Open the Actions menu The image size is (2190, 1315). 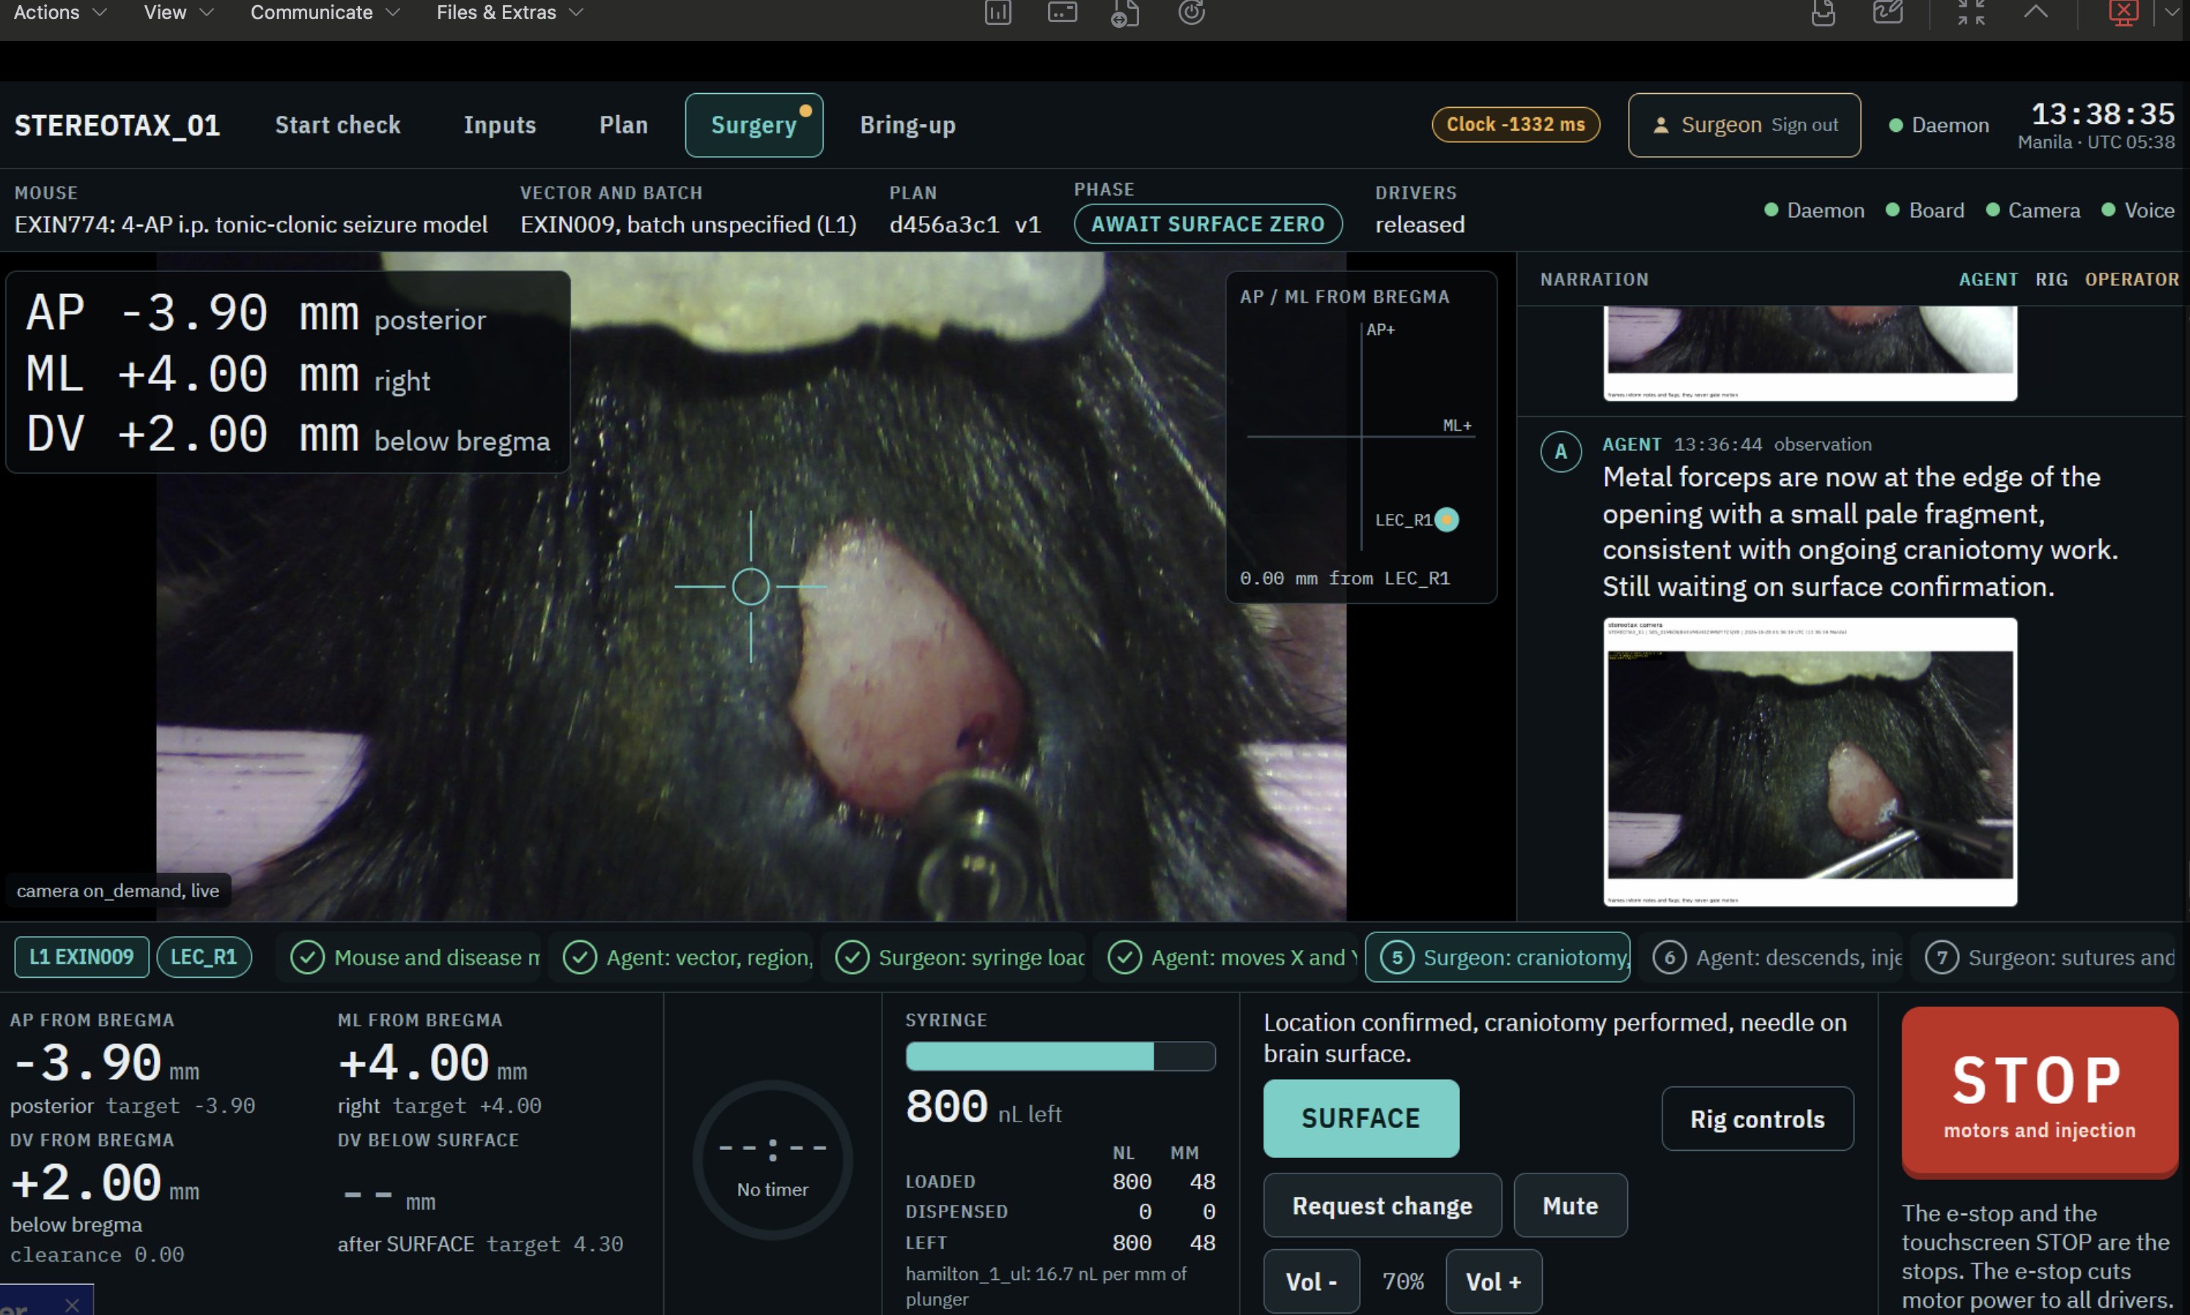pyautogui.click(x=59, y=12)
